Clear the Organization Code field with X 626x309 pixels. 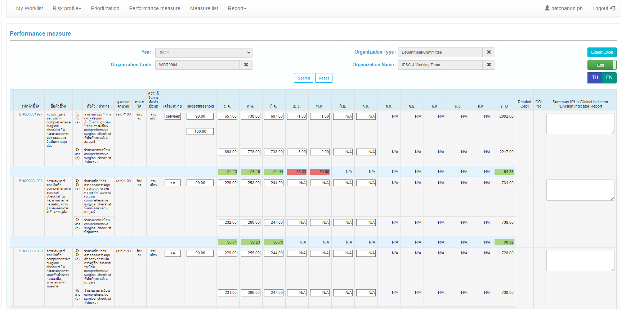[246, 65]
